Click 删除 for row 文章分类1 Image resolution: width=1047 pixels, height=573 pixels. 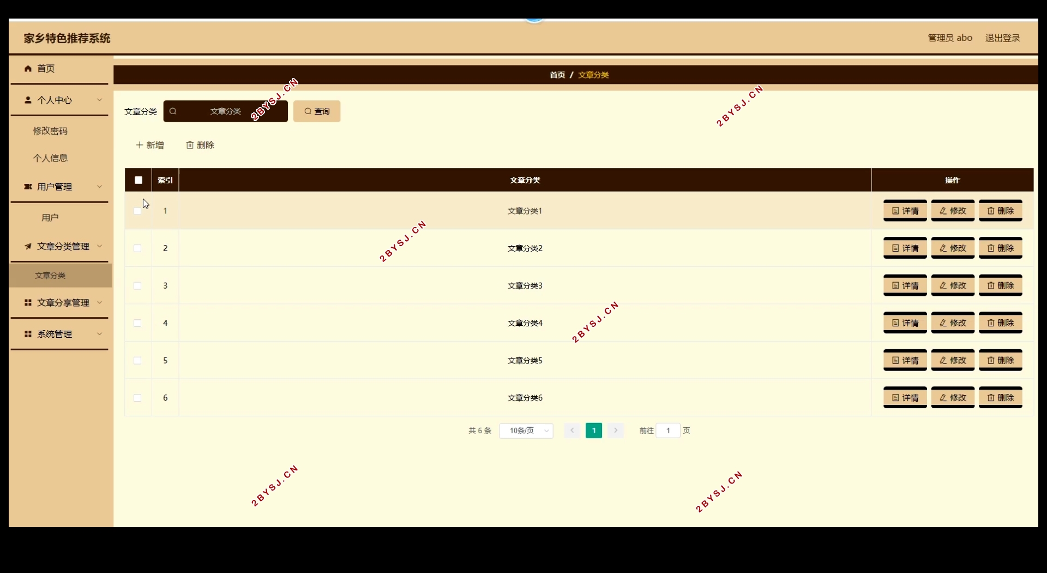(x=1001, y=211)
